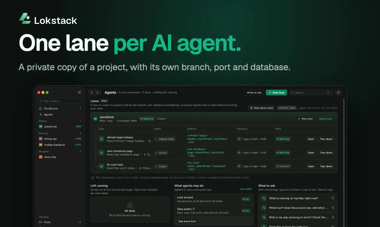Go back with left chevron arrow
Viewport: 380px width, 227px height.
[x=92, y=93]
